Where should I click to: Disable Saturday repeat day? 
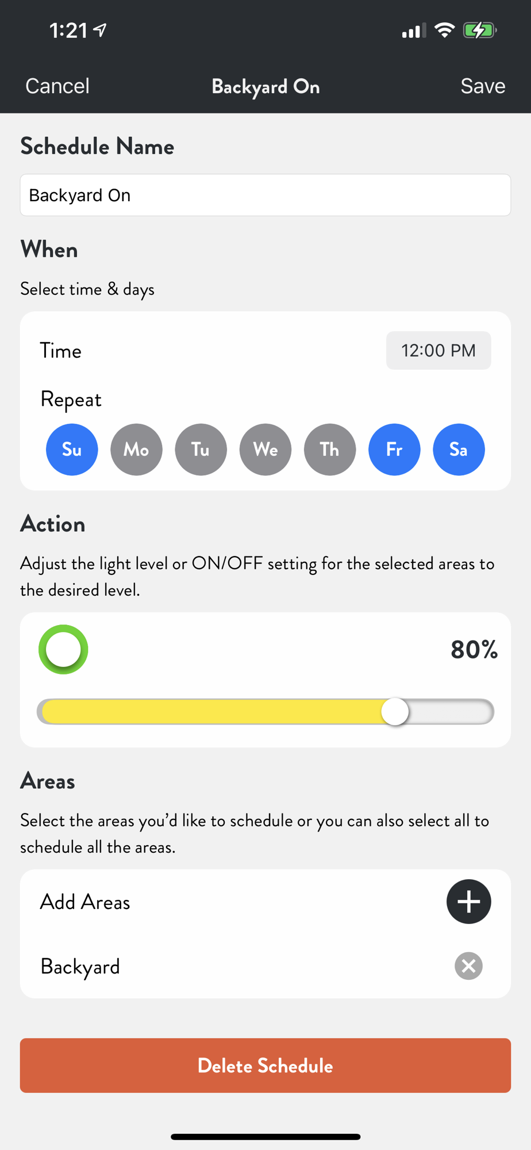[459, 449]
